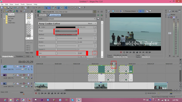182x102 pixels.
Task: Open the Insert menu
Action: (17, 5)
